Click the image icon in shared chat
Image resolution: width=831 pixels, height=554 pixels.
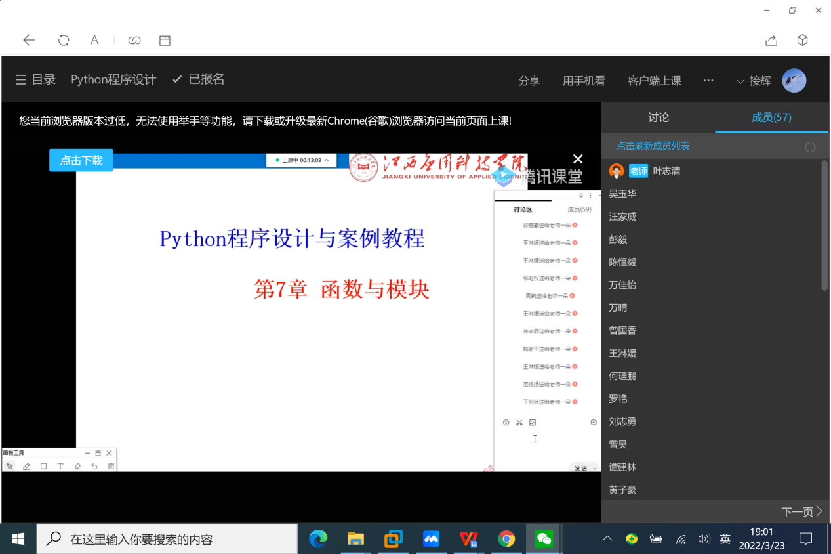(533, 423)
